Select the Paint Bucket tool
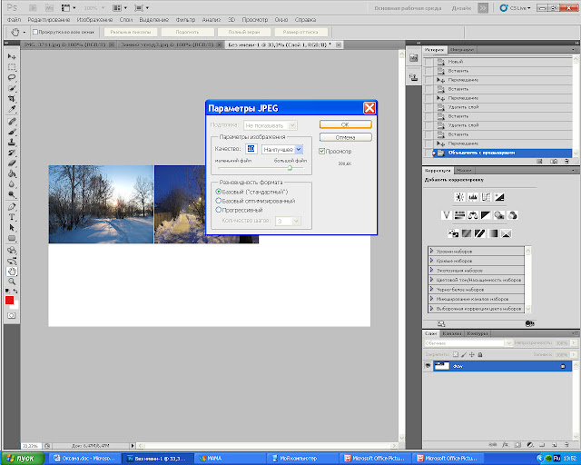This screenshot has height=465, width=581. (x=12, y=173)
